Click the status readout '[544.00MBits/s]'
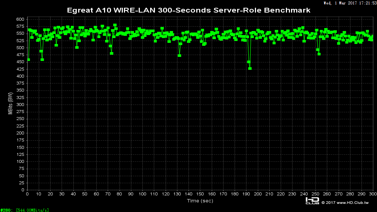This screenshot has height=212, width=377. (x=32, y=210)
